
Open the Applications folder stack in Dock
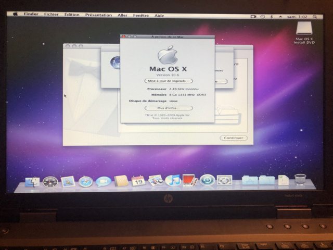[x=250, y=180]
